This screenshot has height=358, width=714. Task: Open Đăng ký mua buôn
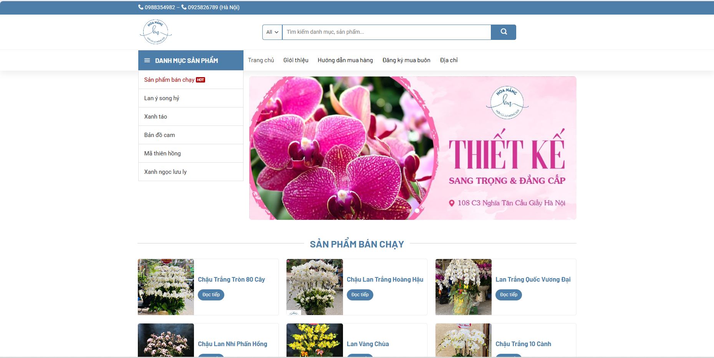(x=406, y=60)
